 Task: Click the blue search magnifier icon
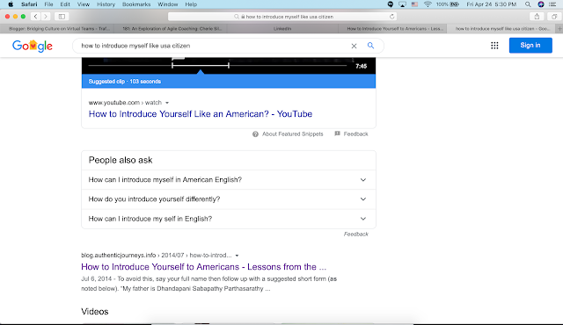370,46
